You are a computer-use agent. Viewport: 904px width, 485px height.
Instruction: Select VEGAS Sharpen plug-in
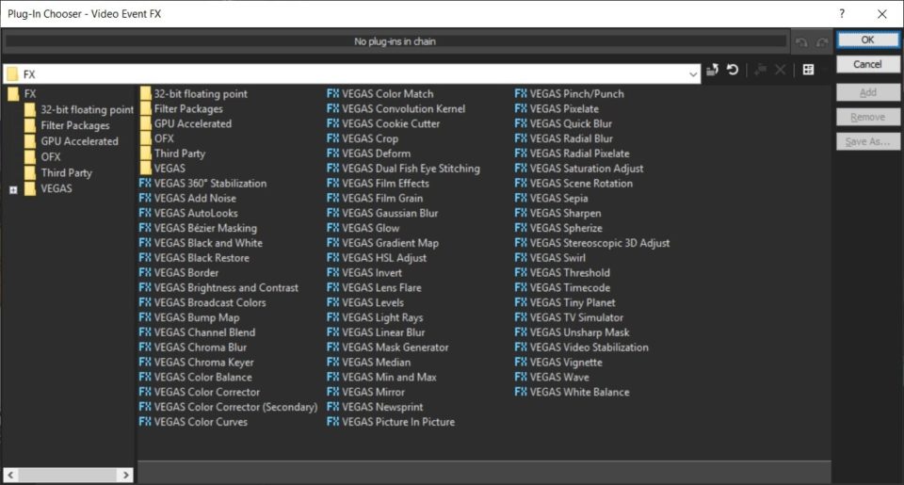pos(558,214)
